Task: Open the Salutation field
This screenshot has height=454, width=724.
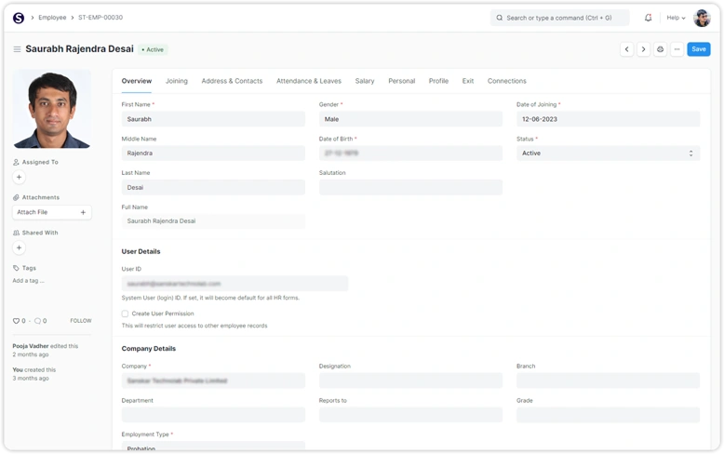Action: pos(410,187)
